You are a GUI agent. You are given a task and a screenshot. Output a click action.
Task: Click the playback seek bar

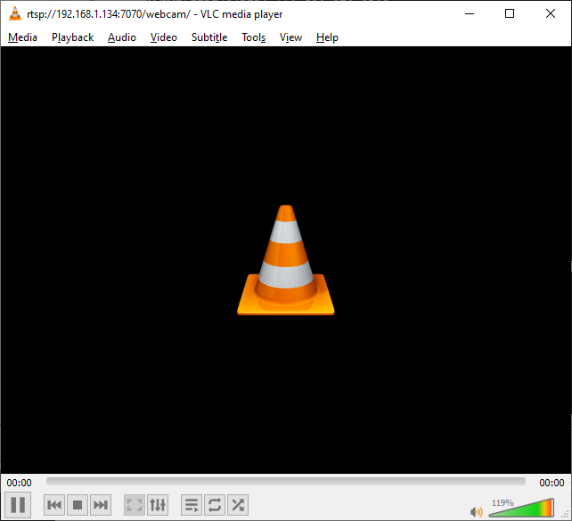coord(286,482)
